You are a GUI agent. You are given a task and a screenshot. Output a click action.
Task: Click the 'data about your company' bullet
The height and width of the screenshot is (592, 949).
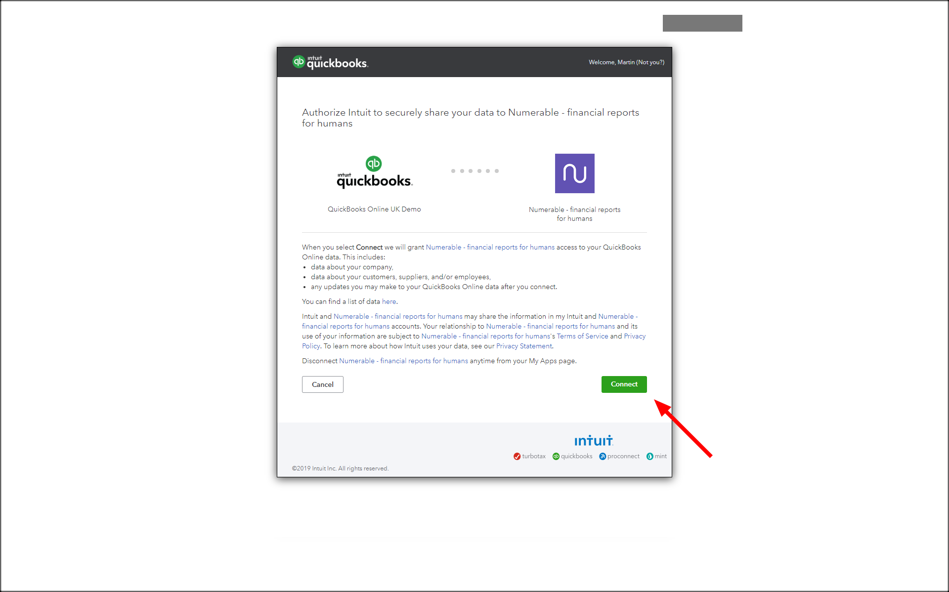point(352,267)
